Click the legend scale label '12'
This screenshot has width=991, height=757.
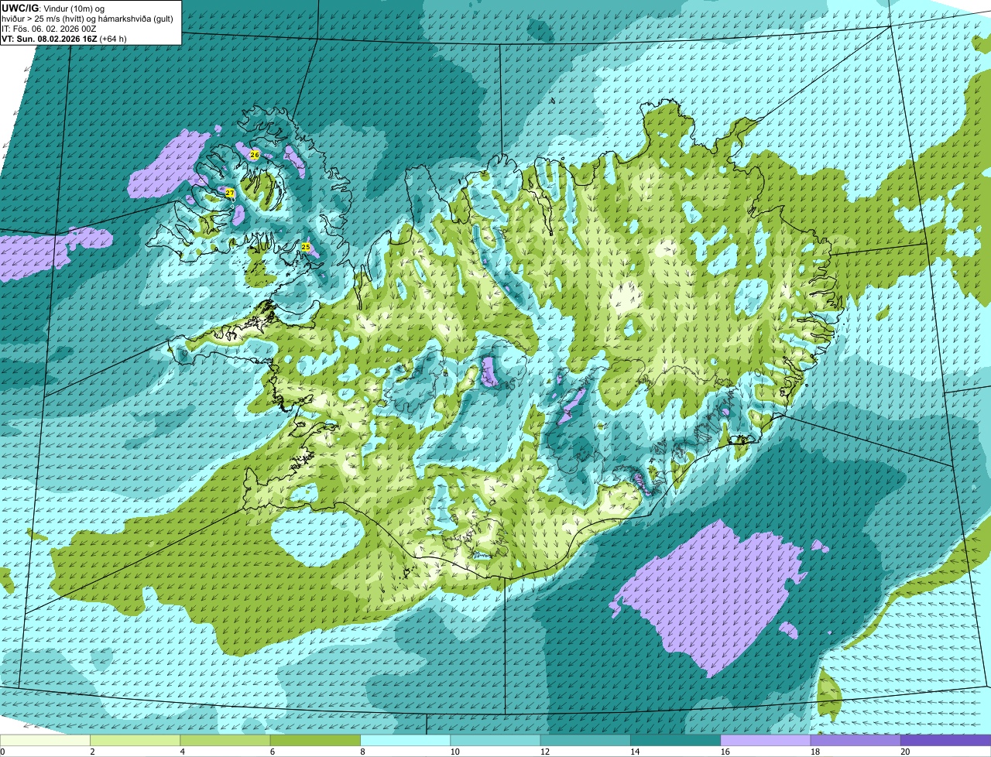(545, 752)
